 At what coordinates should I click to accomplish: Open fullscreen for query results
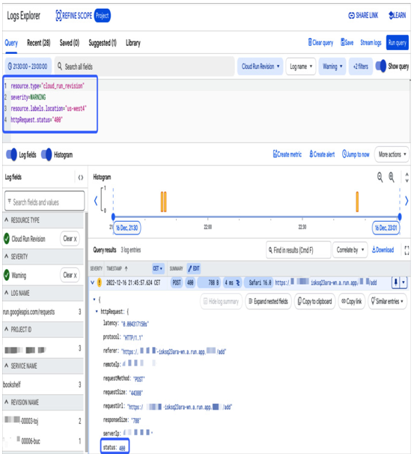pyautogui.click(x=407, y=250)
